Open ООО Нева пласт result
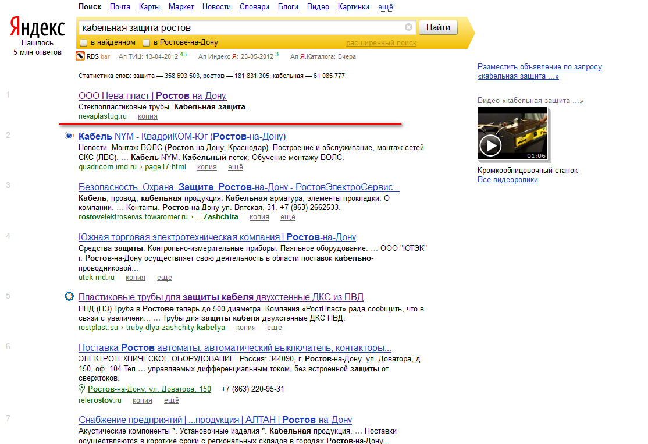The image size is (648, 444). (x=152, y=95)
